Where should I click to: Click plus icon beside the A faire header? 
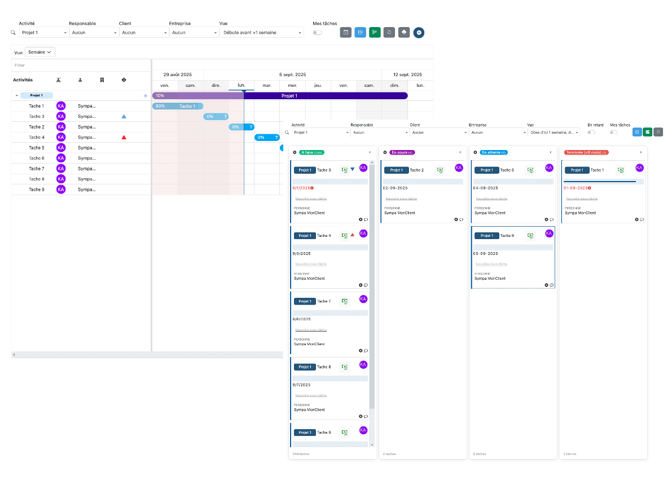click(x=295, y=152)
